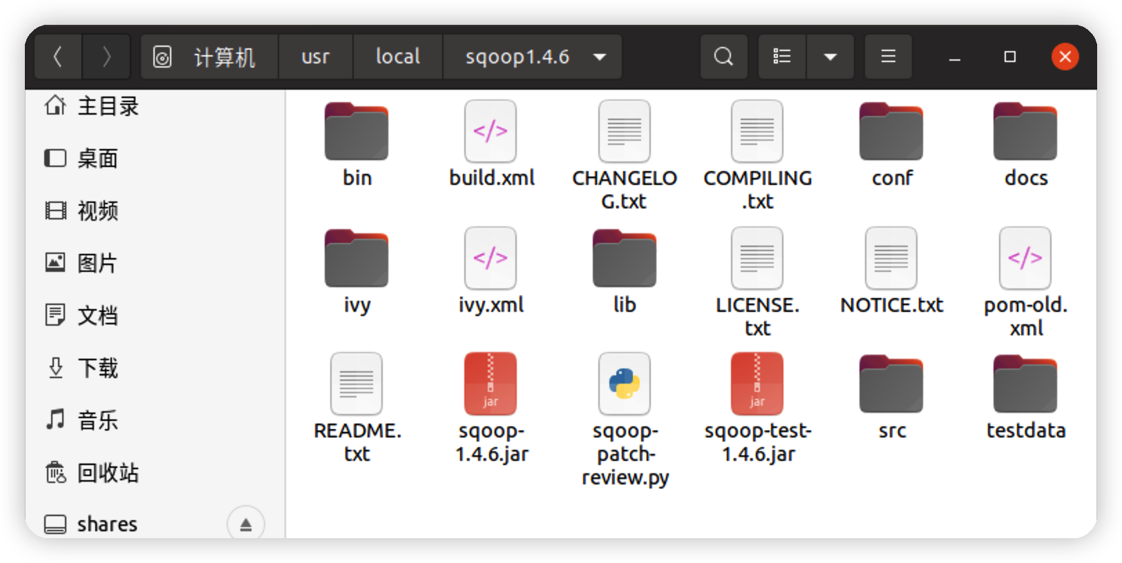This screenshot has width=1122, height=563.
Task: Select the sqoop-test-1.4.6.jar archive icon
Action: coord(757,384)
